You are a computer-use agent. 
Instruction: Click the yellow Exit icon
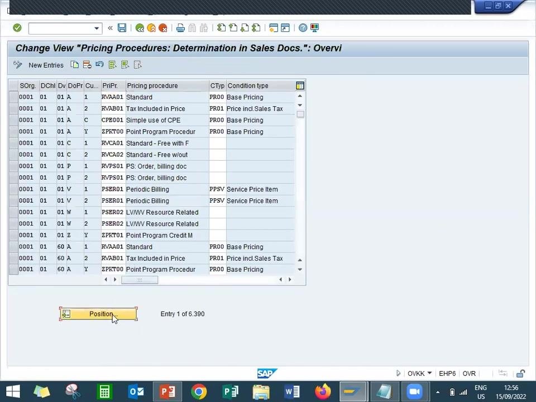[151, 28]
